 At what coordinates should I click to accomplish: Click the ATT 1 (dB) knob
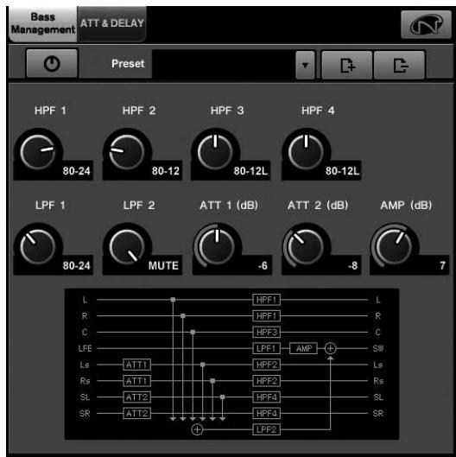[217, 247]
